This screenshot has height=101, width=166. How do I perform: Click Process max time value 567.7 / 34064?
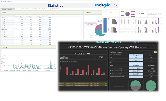[151, 71]
